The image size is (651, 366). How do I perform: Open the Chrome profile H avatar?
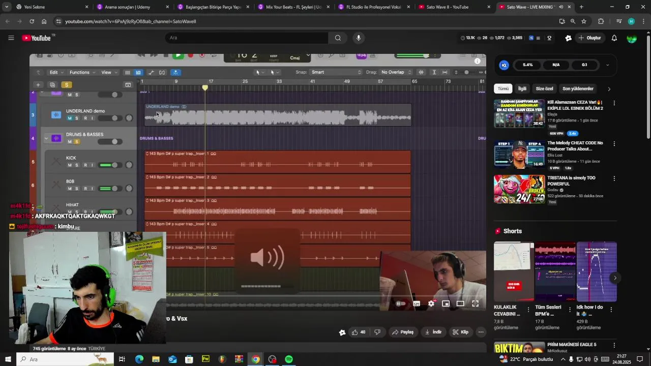click(x=631, y=21)
